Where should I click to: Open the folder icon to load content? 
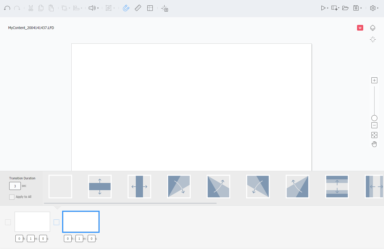tap(345, 8)
